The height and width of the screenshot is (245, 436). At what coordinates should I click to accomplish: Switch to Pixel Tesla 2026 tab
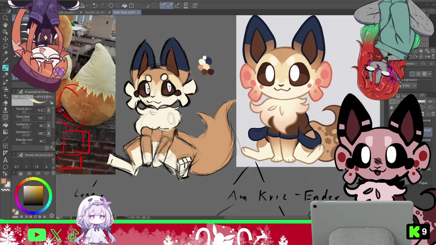127,12
